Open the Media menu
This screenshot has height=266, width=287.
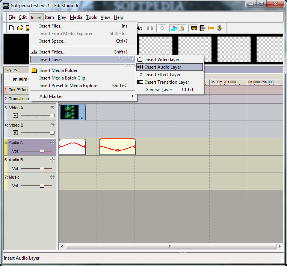[76, 17]
